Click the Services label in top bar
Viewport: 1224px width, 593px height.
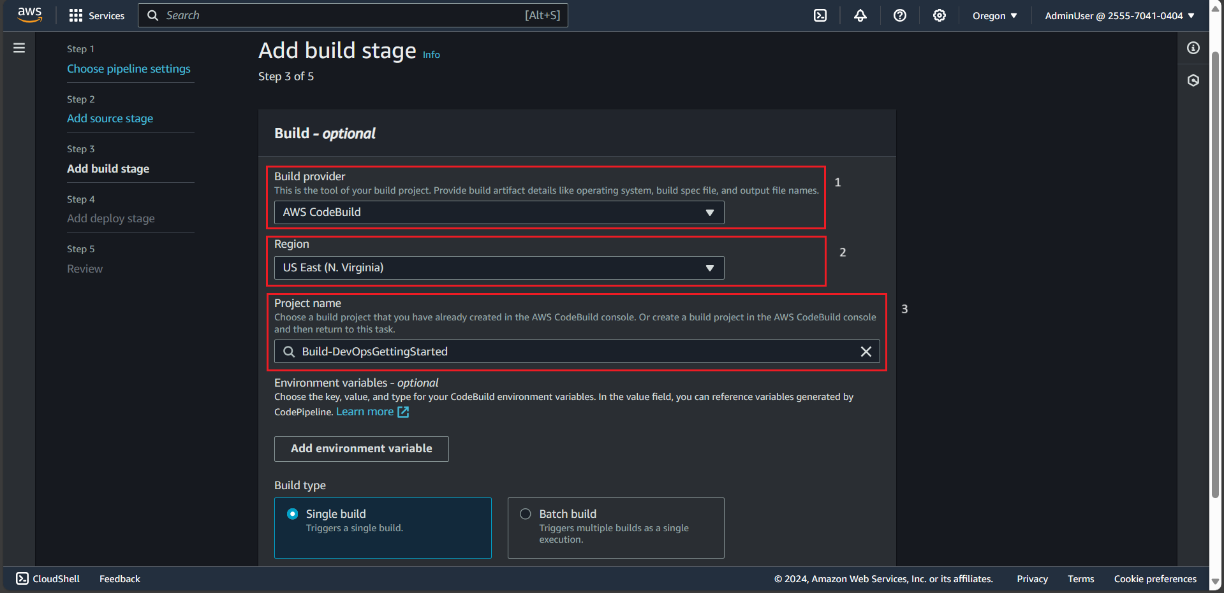(x=107, y=16)
